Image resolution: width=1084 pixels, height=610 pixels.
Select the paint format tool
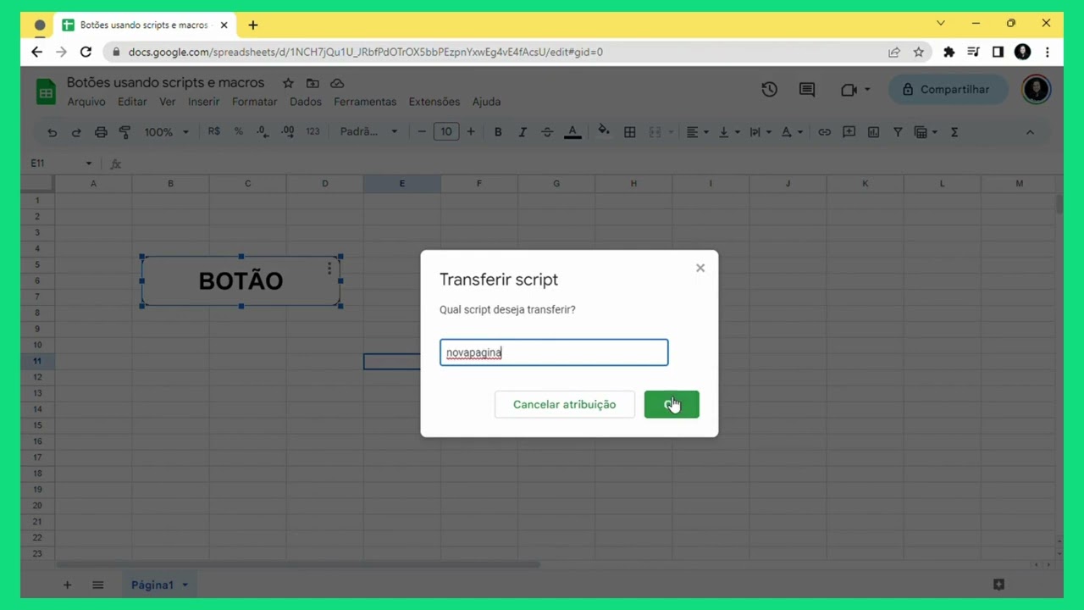124,132
